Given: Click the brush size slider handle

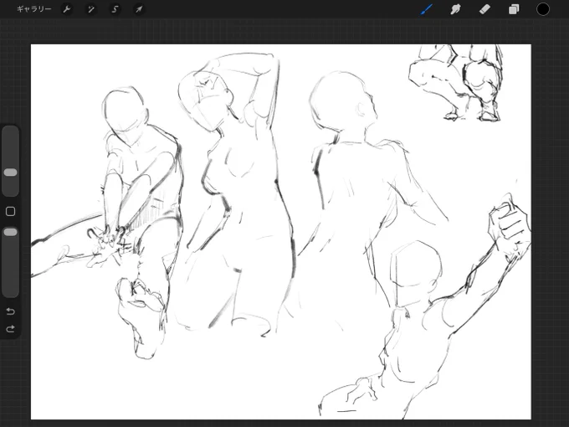Looking at the screenshot, I should [11, 172].
